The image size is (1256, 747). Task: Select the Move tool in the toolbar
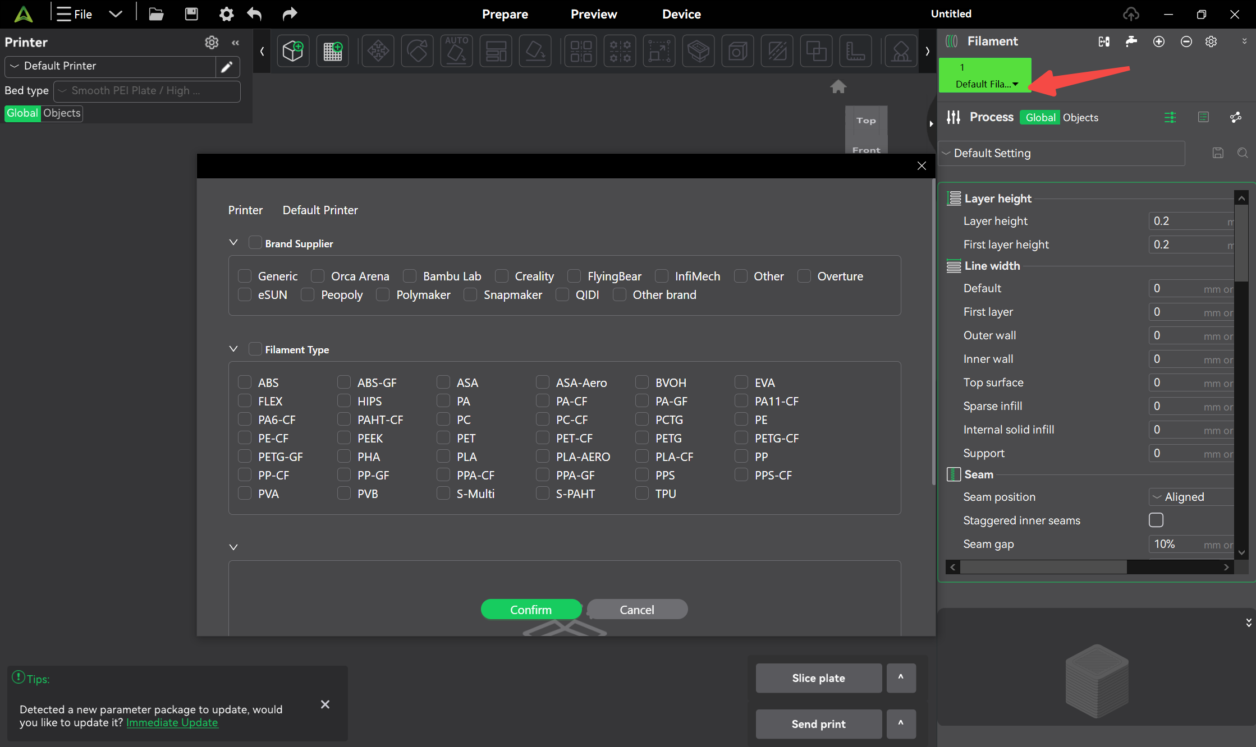tap(378, 51)
